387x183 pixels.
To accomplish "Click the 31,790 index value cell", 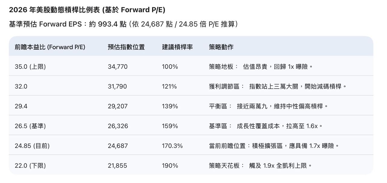I will pos(117,87).
